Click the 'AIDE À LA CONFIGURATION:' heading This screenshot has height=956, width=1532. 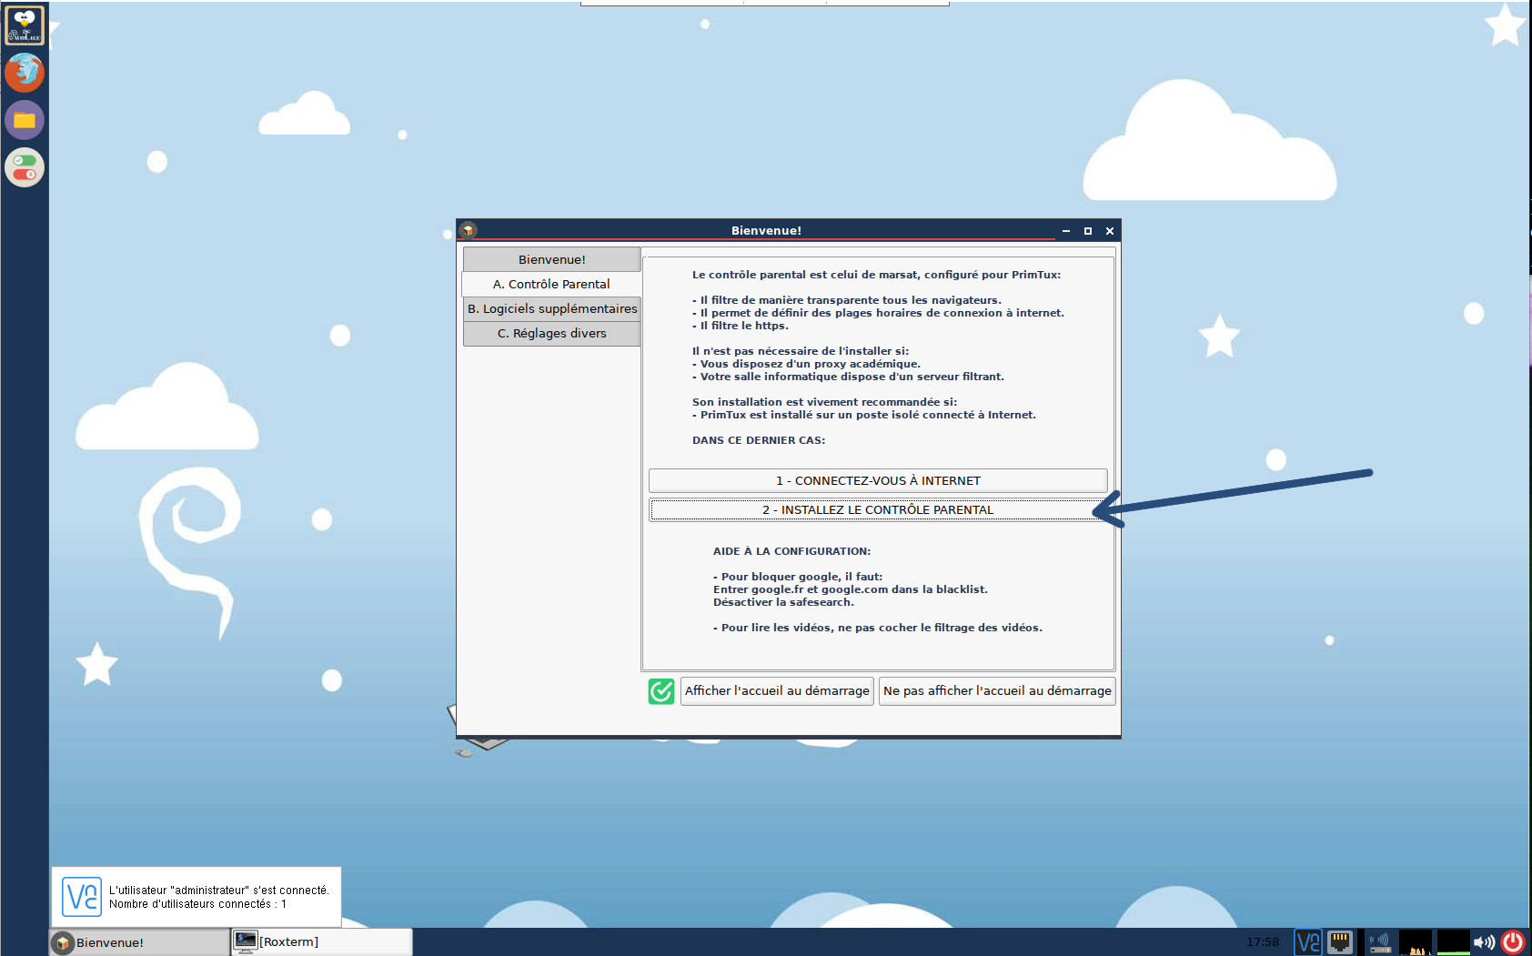pos(791,551)
